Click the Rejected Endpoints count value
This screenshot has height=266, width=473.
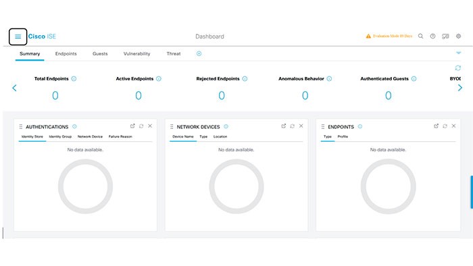coord(222,95)
